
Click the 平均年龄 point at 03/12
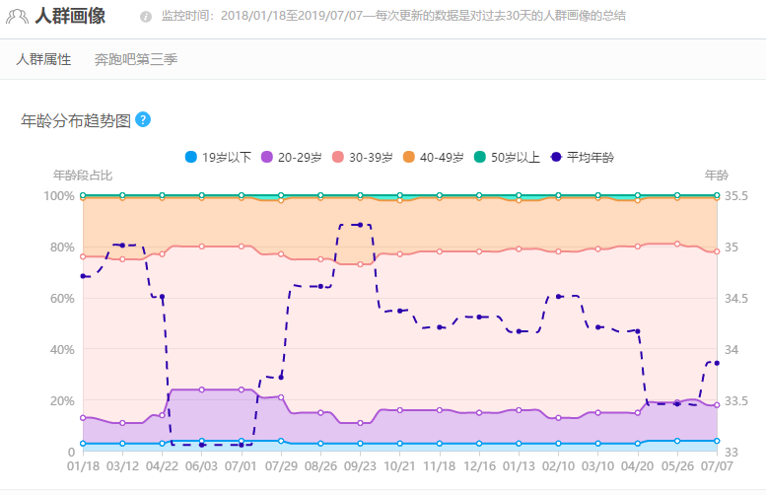pyautogui.click(x=122, y=245)
